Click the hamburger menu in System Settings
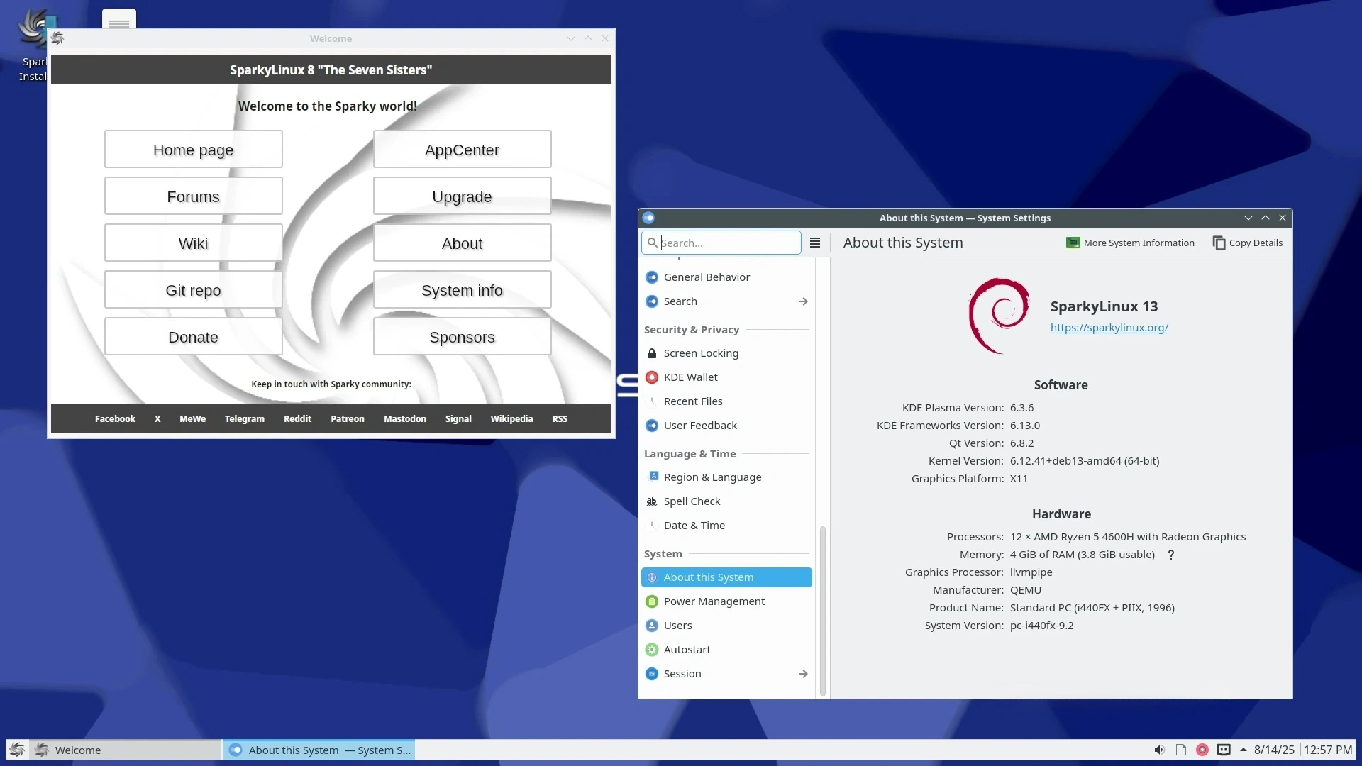The image size is (1362, 766). (x=815, y=243)
